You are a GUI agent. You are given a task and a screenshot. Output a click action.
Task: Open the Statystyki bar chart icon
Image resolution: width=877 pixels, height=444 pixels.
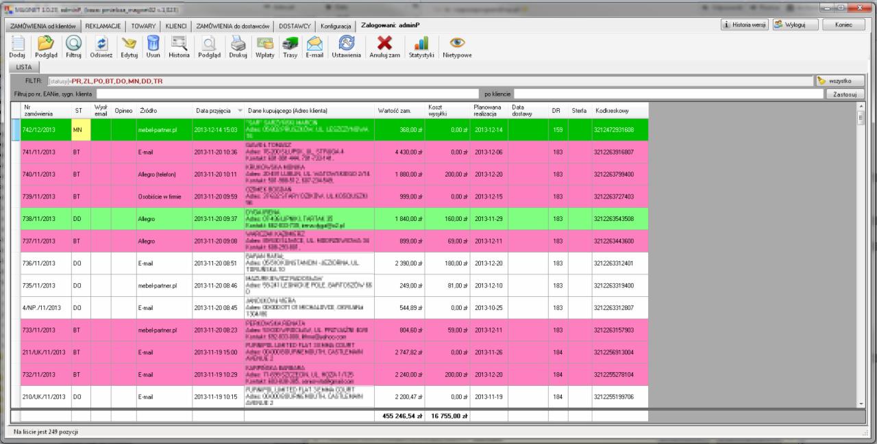pyautogui.click(x=421, y=44)
